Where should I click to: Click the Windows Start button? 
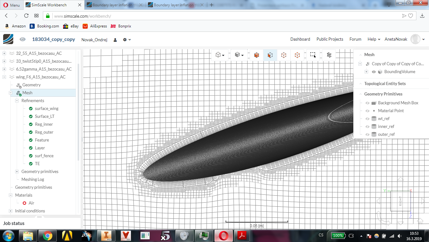8,235
